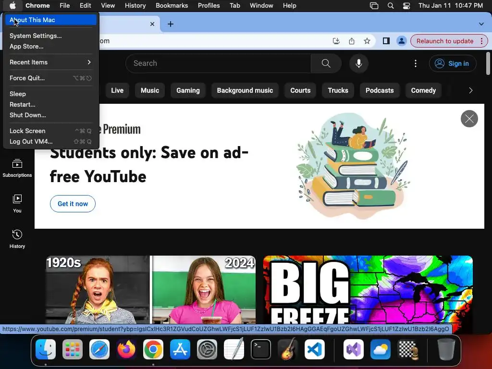Screen dimensions: 492x369
Task: Launch Visual Studio Code from dock
Action: point(315,349)
